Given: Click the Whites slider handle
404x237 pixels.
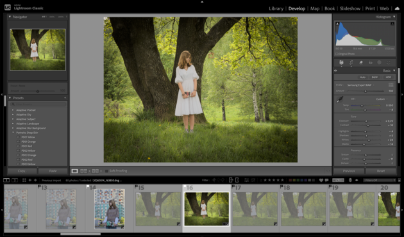Looking at the screenshot, I should click(369, 140).
